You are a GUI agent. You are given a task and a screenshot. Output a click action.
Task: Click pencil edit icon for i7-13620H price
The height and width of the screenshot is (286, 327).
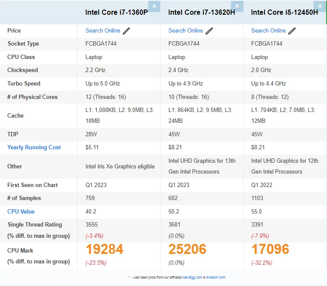209,31
